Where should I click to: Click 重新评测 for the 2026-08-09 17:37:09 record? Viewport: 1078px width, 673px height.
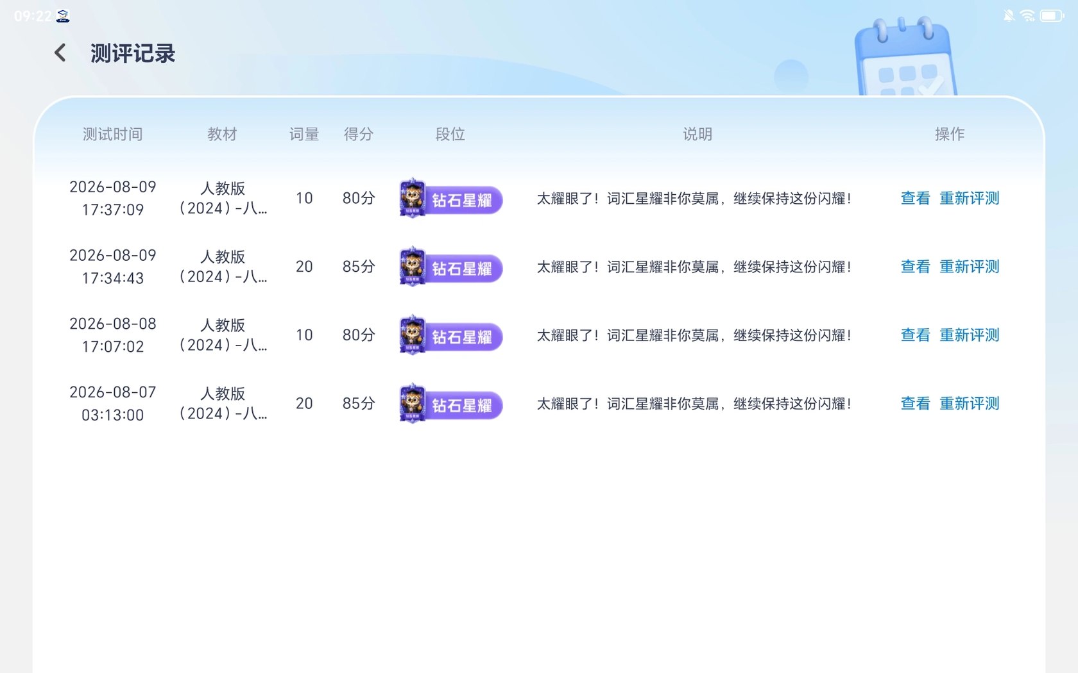[970, 198]
